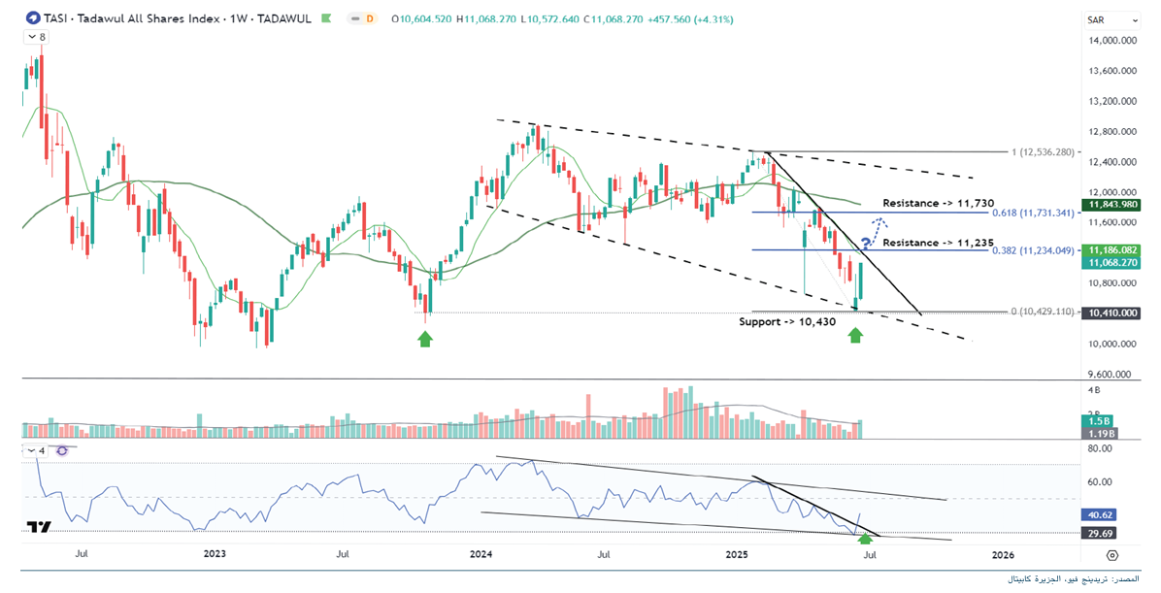This screenshot has width=1161, height=593.
Task: Click the 12,800.000 price axis label
Action: tap(1112, 132)
